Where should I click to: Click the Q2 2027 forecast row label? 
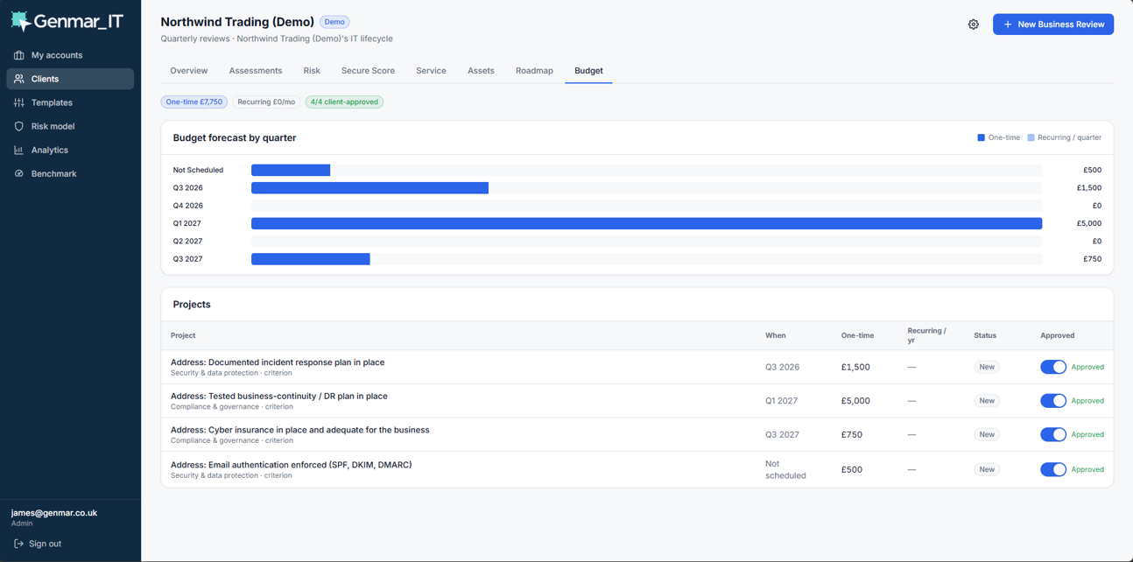click(x=188, y=241)
